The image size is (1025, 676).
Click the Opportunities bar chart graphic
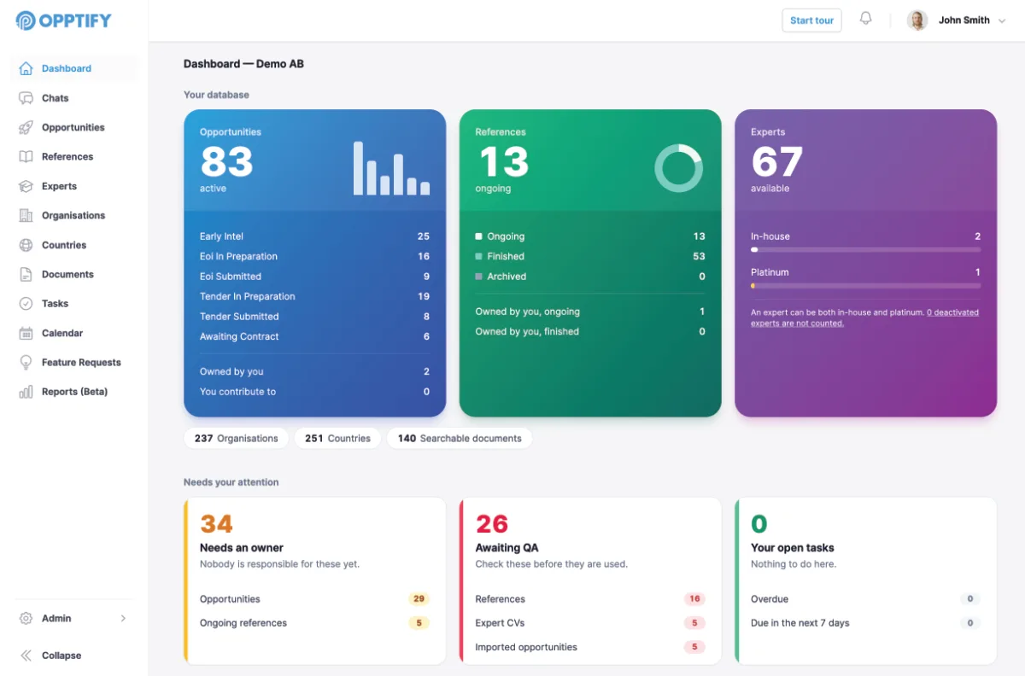click(391, 168)
